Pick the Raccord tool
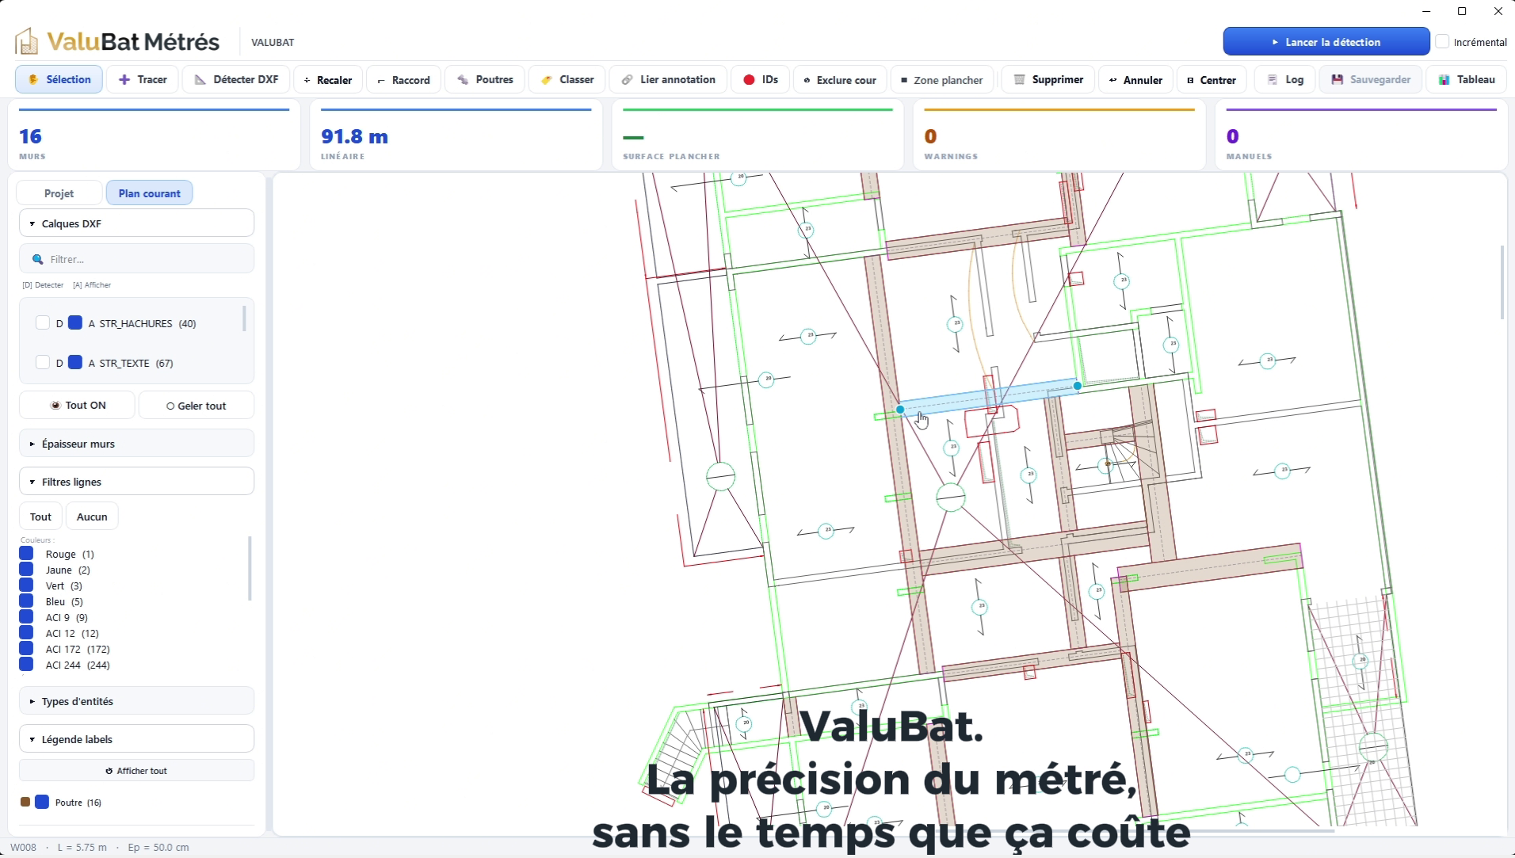Viewport: 1515px width, 858px height. [403, 80]
